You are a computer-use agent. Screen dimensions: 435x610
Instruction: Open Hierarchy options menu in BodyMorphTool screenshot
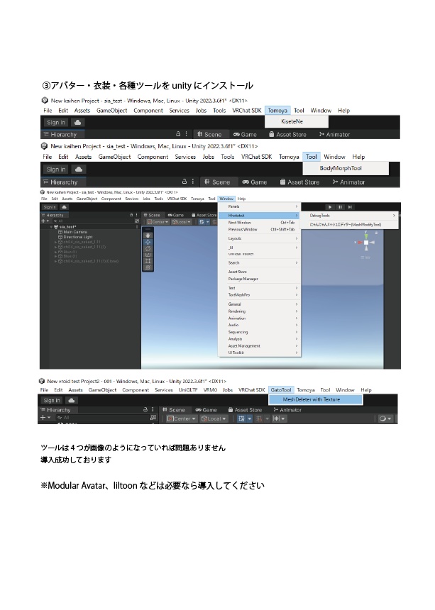(x=193, y=182)
